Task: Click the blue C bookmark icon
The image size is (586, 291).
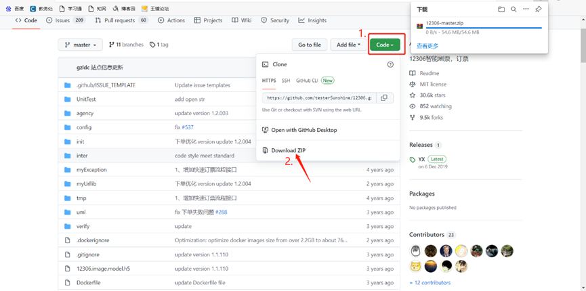Action: (x=33, y=9)
